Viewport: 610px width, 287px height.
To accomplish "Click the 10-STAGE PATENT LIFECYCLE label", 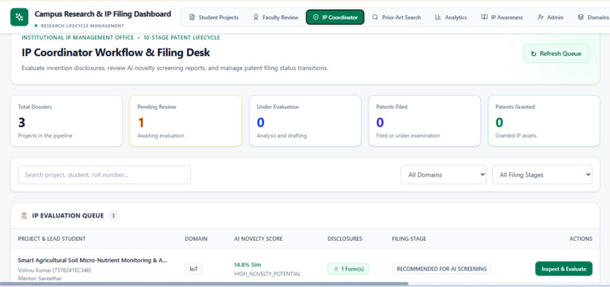I will point(182,38).
